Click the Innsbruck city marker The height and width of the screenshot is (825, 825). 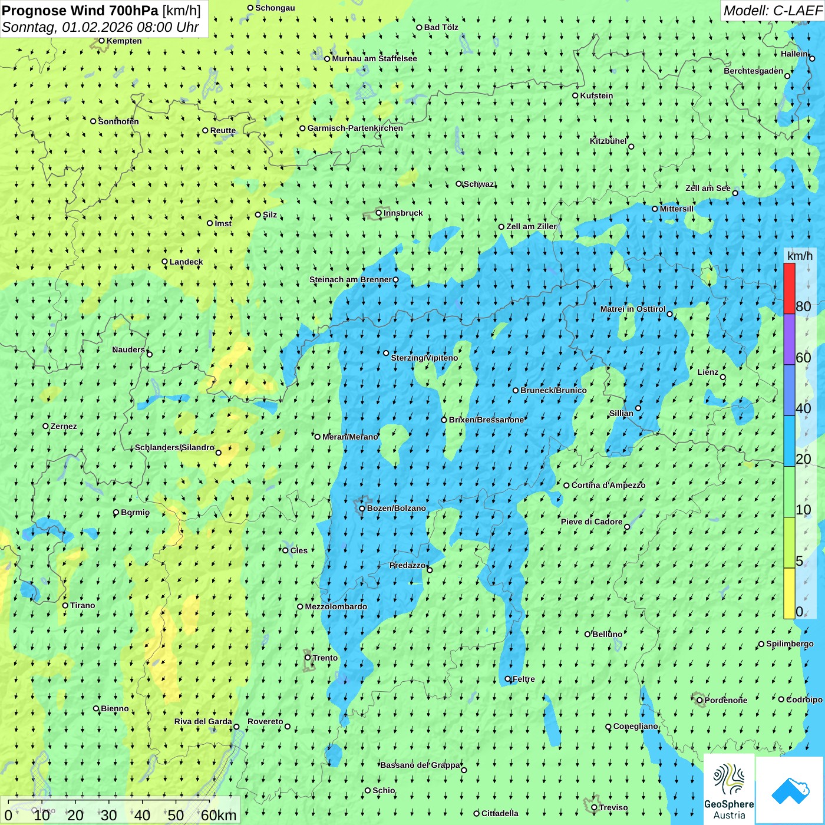click(x=379, y=213)
